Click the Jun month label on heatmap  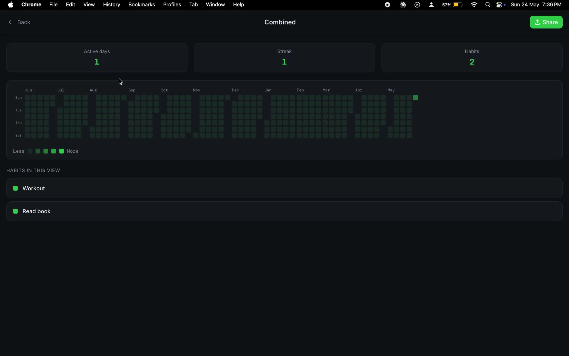(29, 90)
